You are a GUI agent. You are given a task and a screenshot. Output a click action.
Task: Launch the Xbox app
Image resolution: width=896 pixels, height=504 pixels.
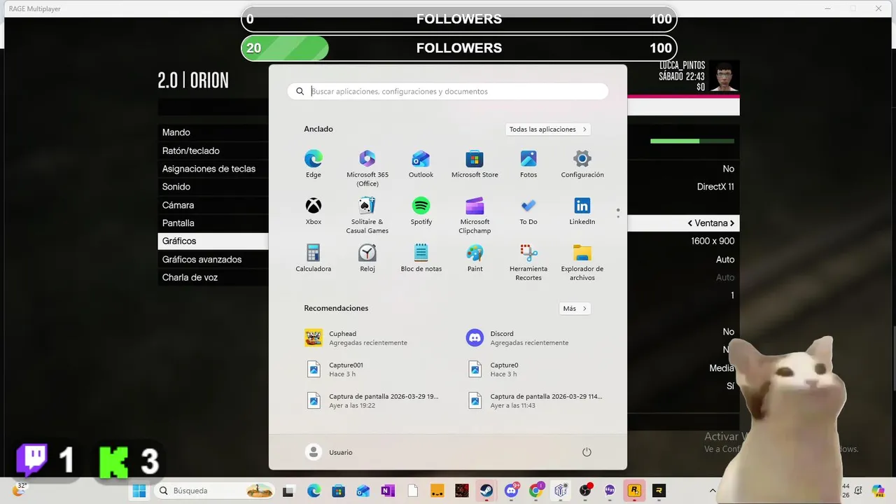(313, 211)
